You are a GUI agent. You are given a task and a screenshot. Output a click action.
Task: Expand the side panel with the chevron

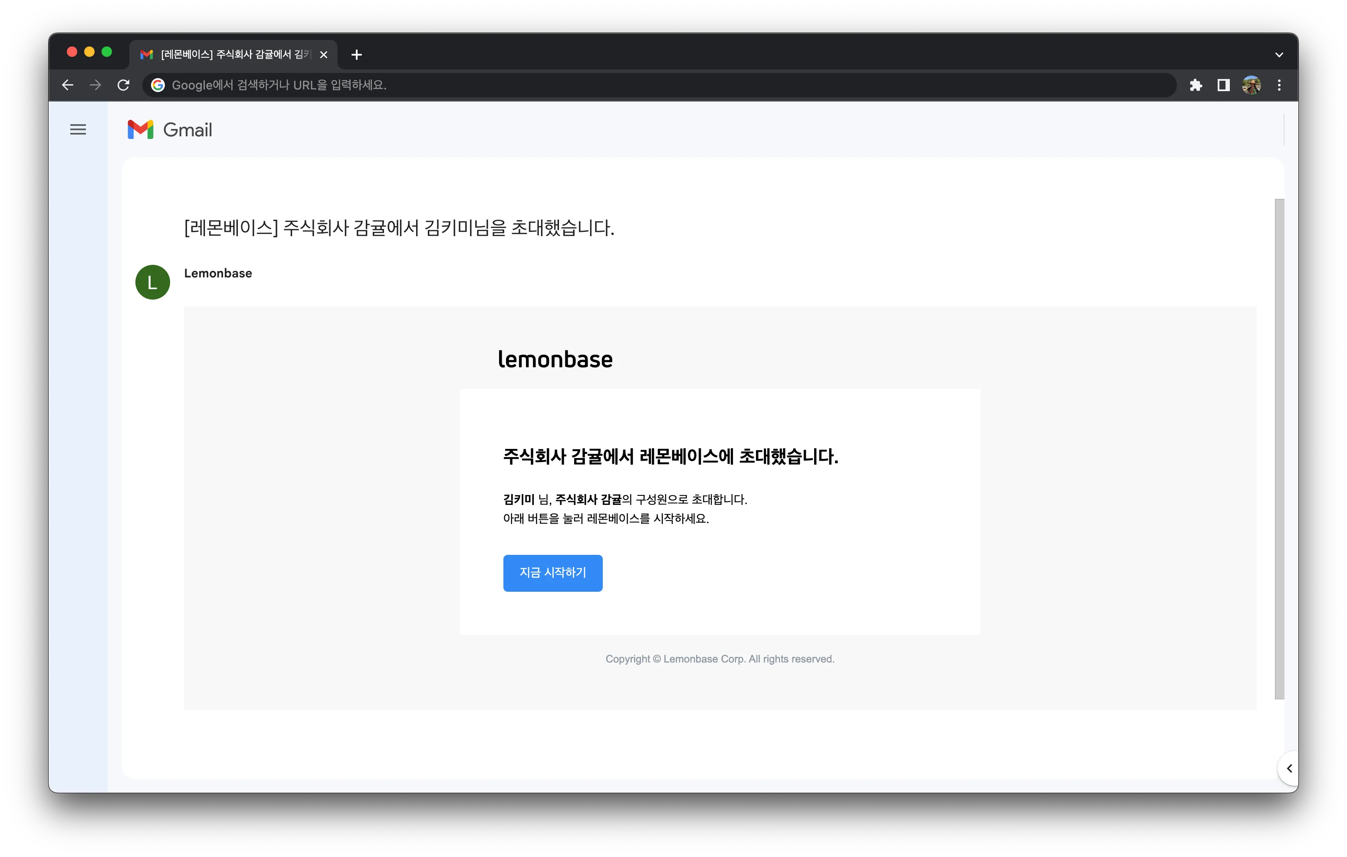pos(1289,768)
